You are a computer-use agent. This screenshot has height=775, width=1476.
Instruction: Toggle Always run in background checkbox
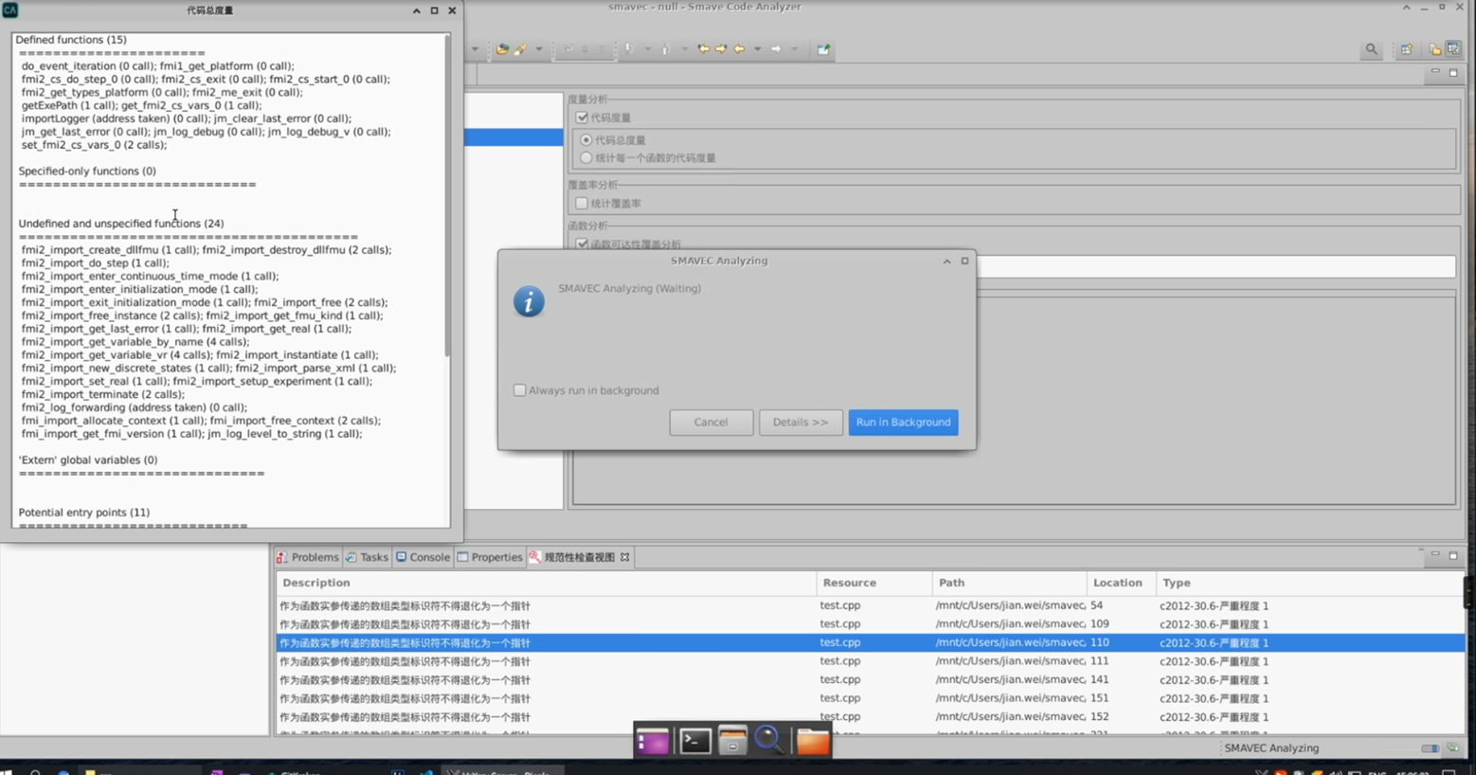tap(519, 390)
